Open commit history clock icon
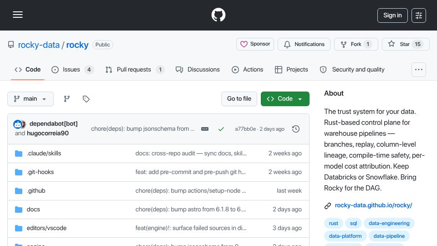Screen dimensions: 437x246 coord(296,129)
